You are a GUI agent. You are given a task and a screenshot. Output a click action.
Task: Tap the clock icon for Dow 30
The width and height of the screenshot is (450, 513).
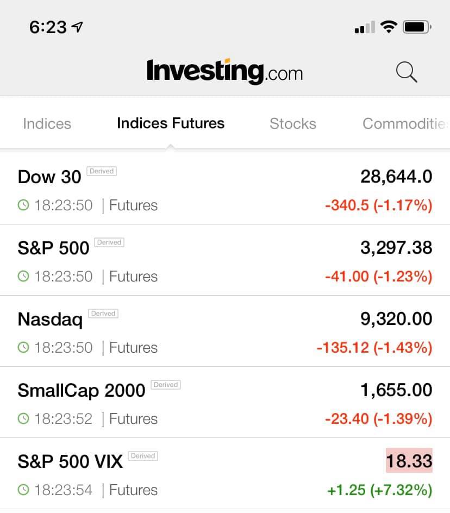[x=23, y=205]
